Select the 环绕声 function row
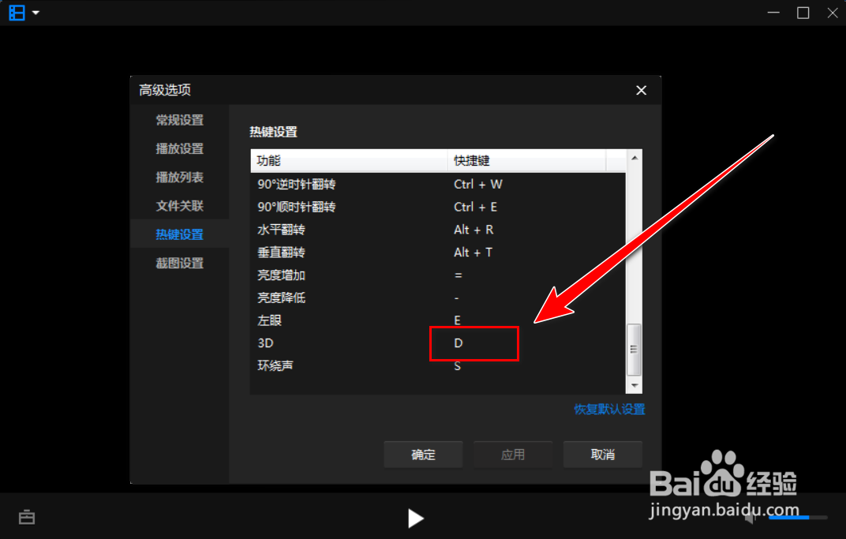The image size is (846, 539). [438, 366]
